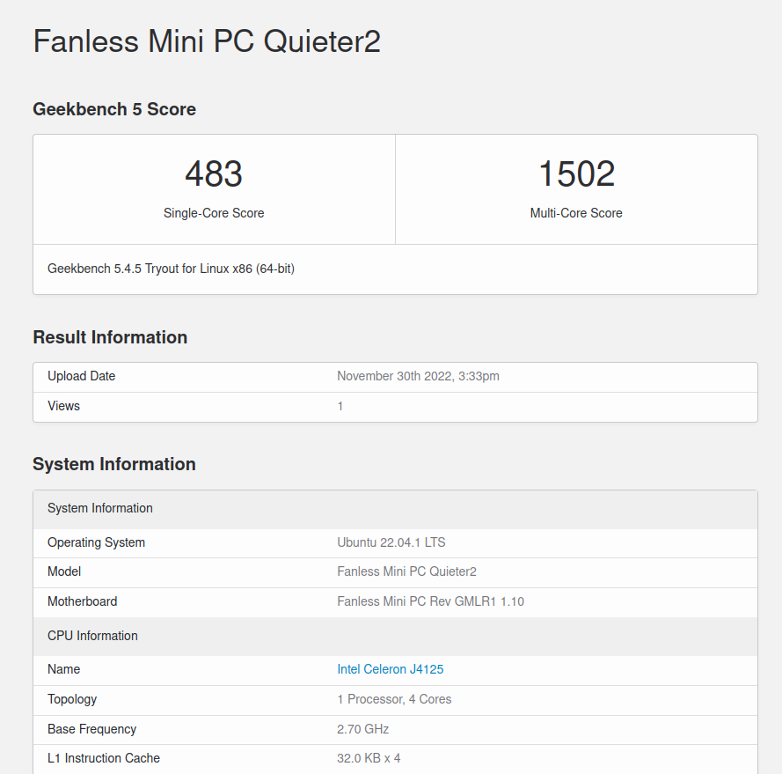This screenshot has width=782, height=774.
Task: Click the Single-Core Score label
Action: coord(214,213)
